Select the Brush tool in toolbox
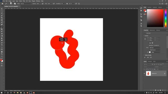 pyautogui.click(x=2, y=27)
